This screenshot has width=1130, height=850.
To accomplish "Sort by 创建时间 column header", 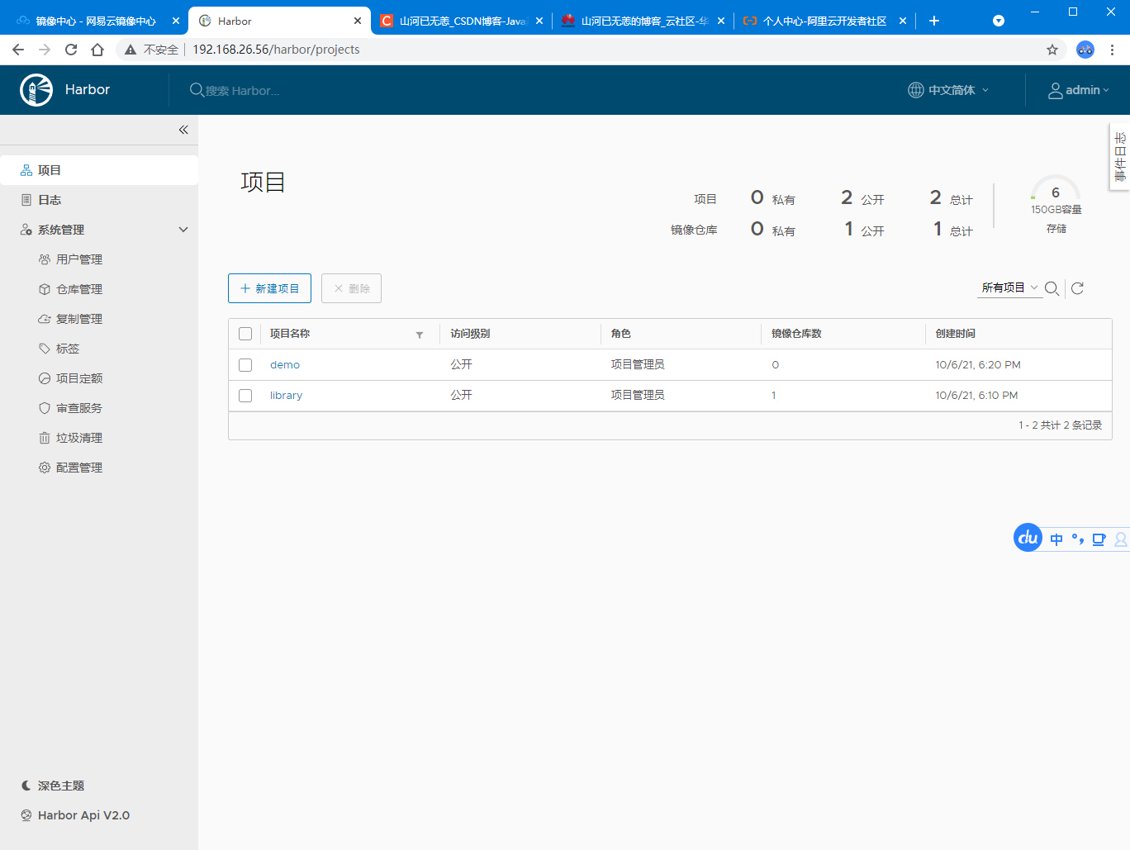I will pyautogui.click(x=955, y=334).
